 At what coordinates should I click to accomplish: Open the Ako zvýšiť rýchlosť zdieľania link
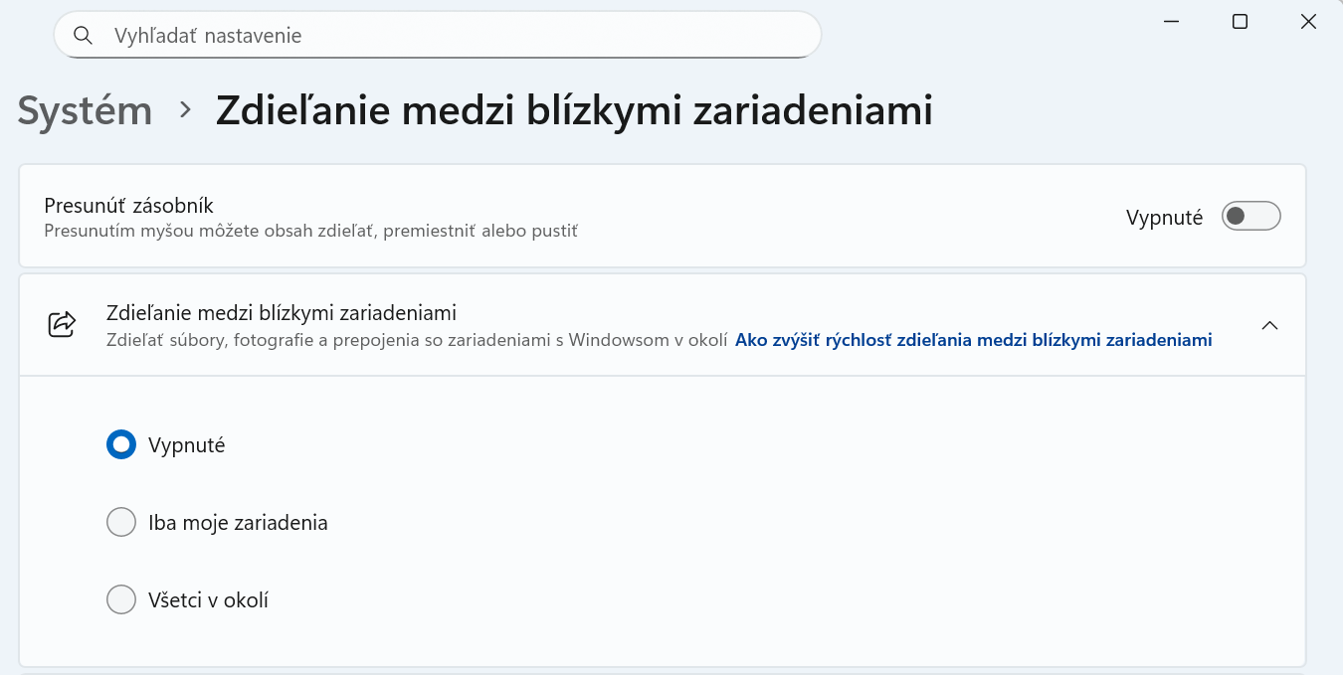tap(973, 340)
